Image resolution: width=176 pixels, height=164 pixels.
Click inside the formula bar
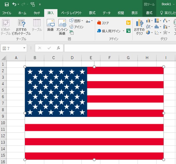coord(120,48)
